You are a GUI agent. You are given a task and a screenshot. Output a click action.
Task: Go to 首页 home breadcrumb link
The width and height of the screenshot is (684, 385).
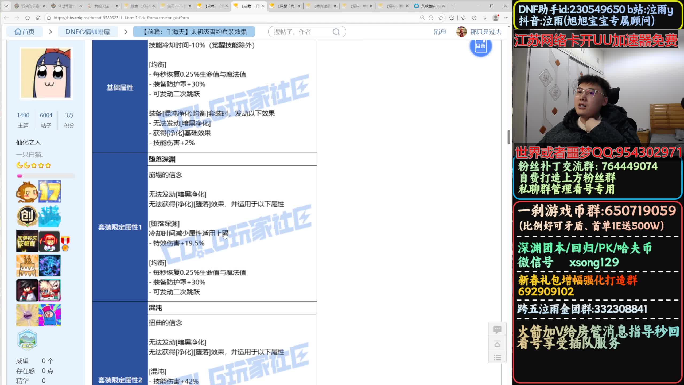(25, 32)
